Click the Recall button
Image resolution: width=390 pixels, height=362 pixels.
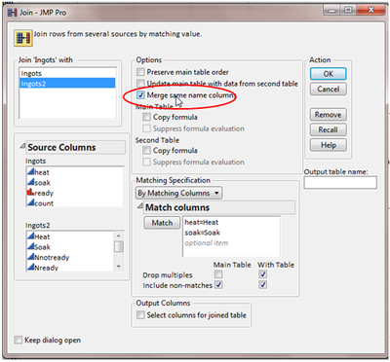pos(329,129)
